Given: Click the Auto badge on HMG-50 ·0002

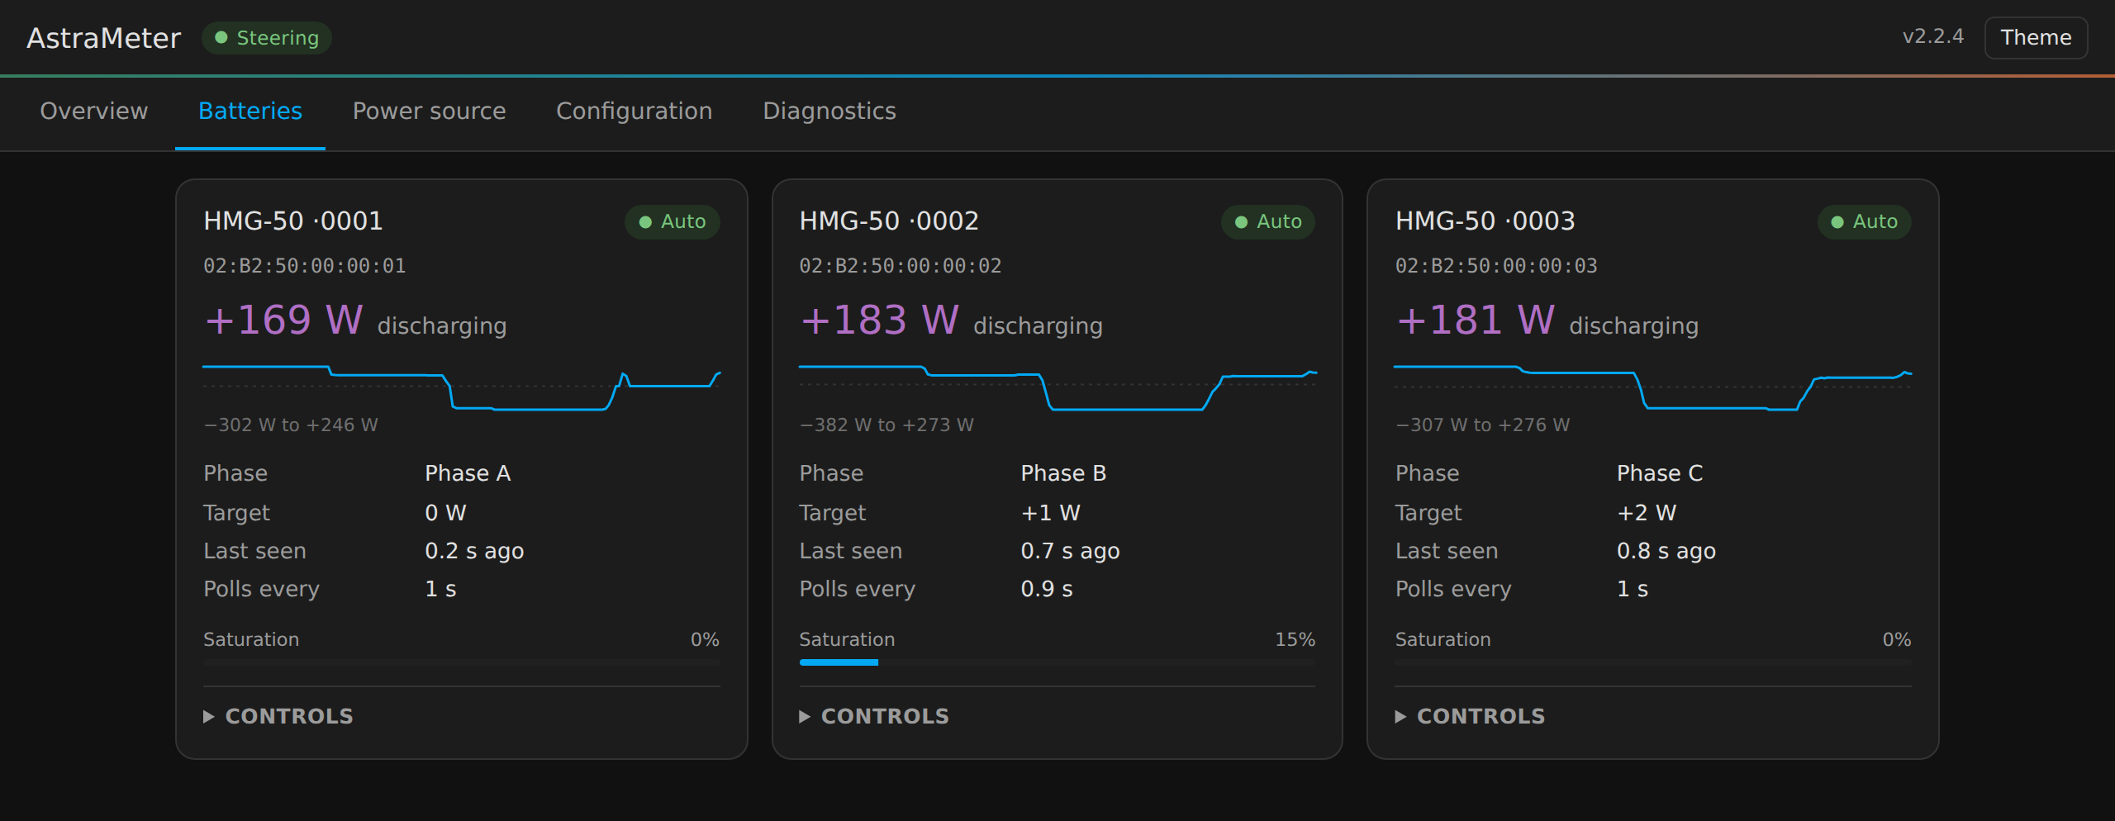Looking at the screenshot, I should tap(1268, 221).
